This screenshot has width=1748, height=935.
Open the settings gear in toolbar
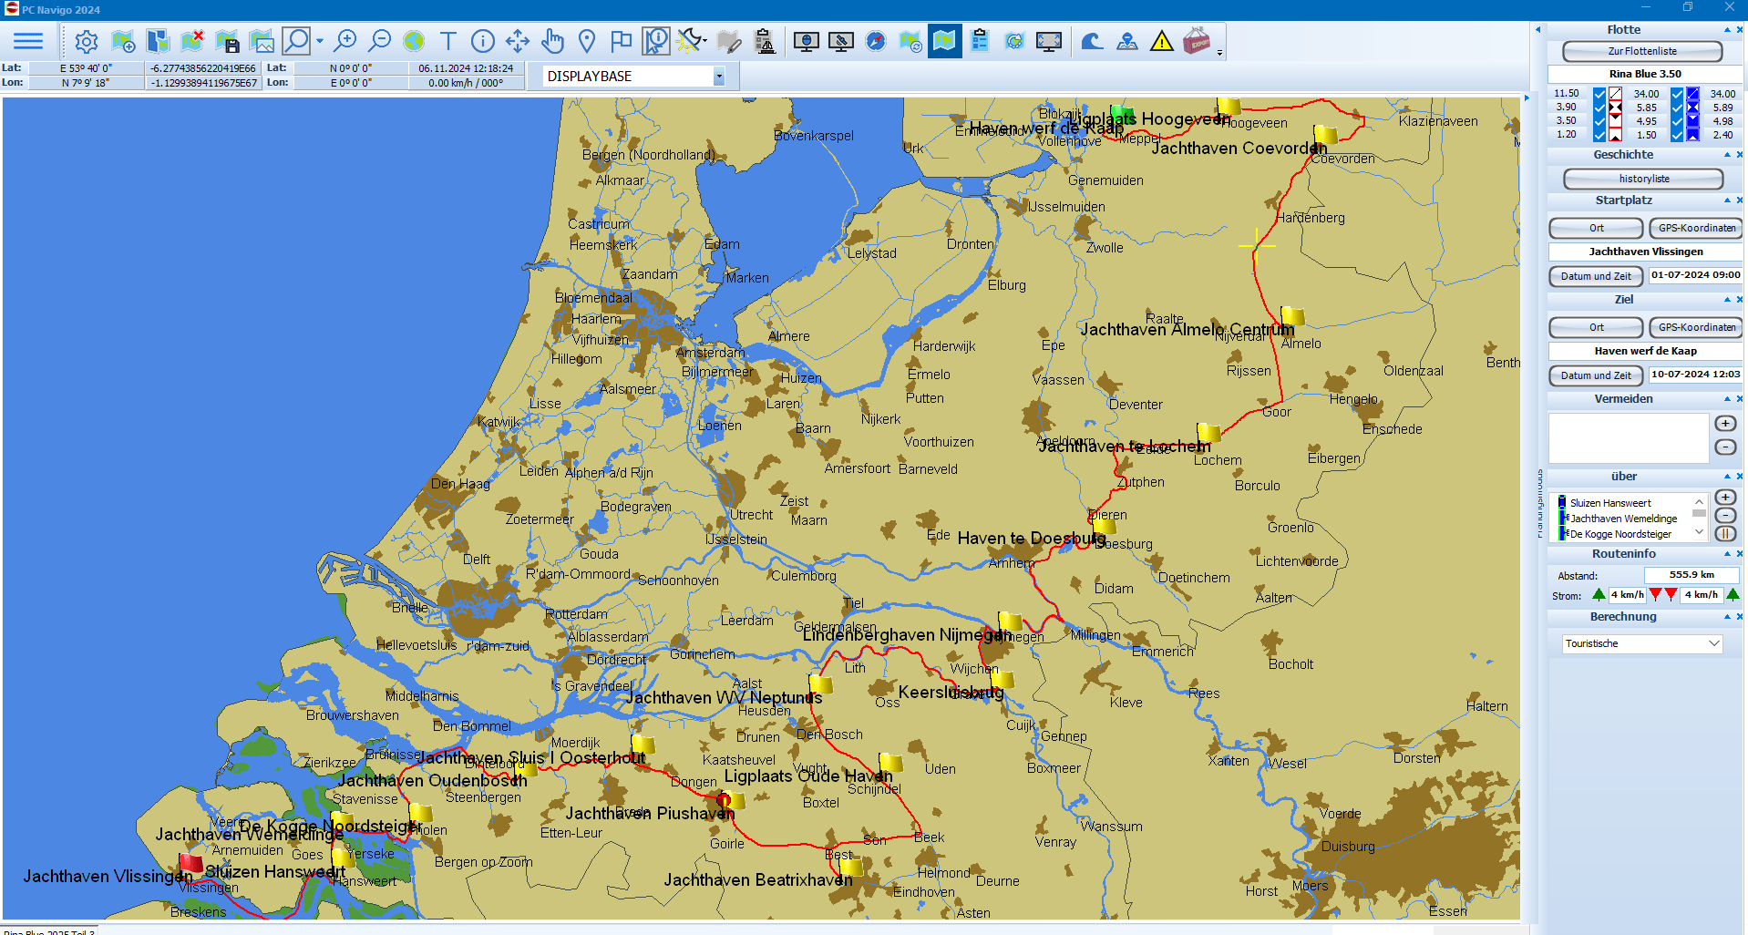(x=87, y=41)
